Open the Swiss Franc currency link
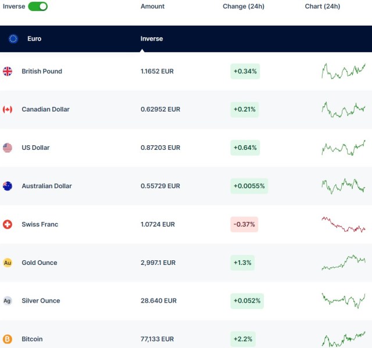 click(40, 224)
